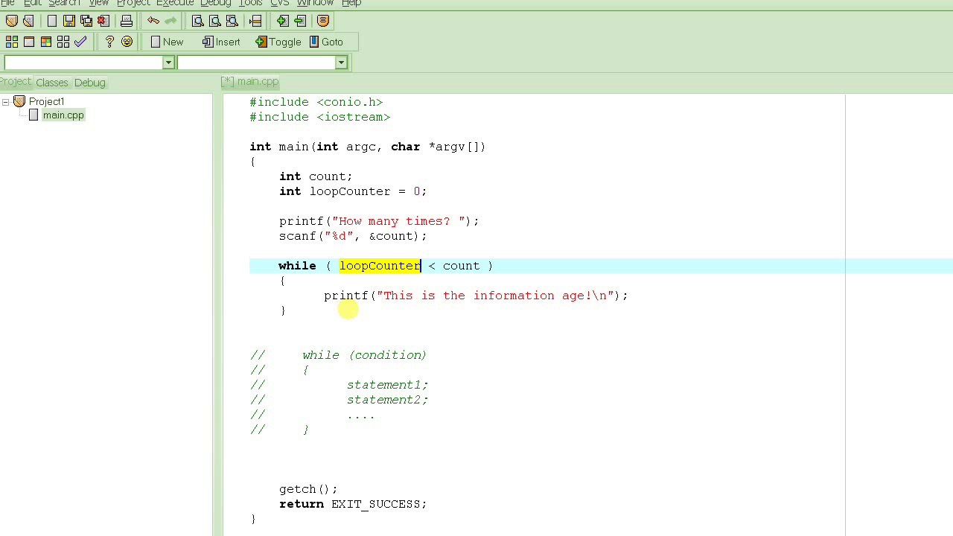Click the 'int loopCounter = 0;' line
Image resolution: width=953 pixels, height=536 pixels.
click(x=353, y=191)
